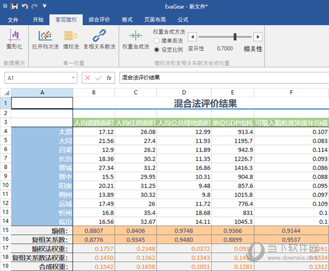Screen dimensions: 329x271
Task: Switch to the 格式 tab
Action: point(127,20)
